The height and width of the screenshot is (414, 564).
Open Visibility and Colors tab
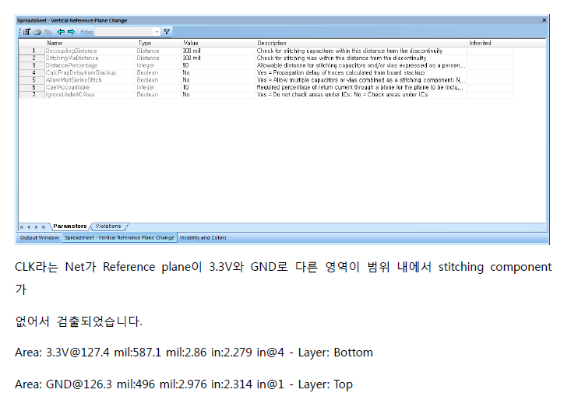click(x=203, y=237)
